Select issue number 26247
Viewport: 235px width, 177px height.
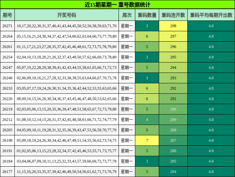click(7, 68)
